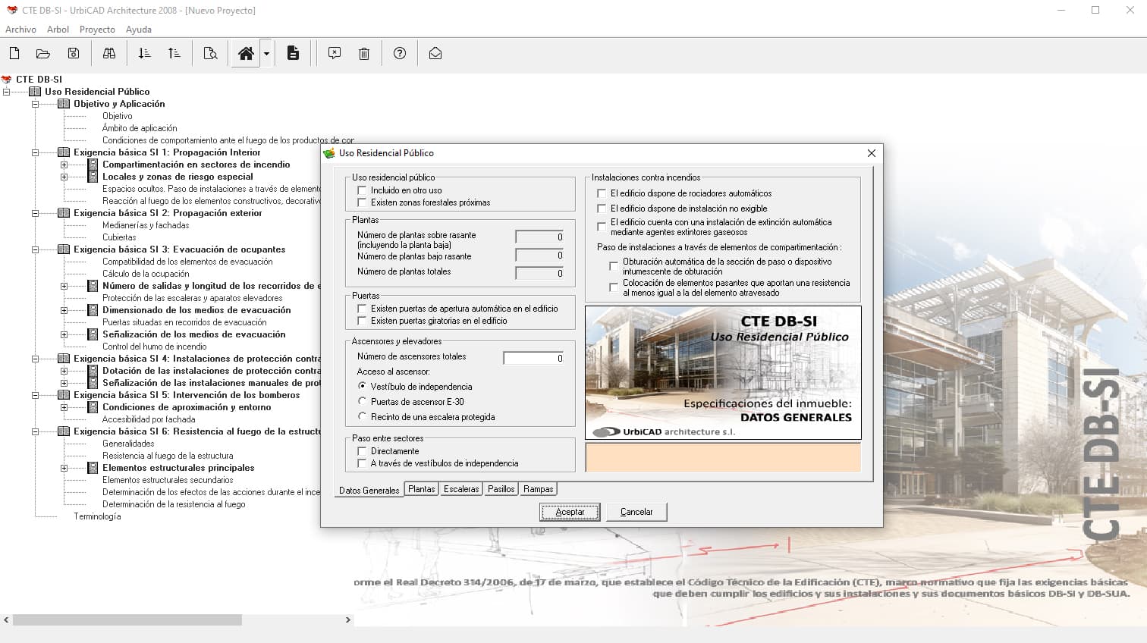Switch to the Rampas tab

(539, 489)
